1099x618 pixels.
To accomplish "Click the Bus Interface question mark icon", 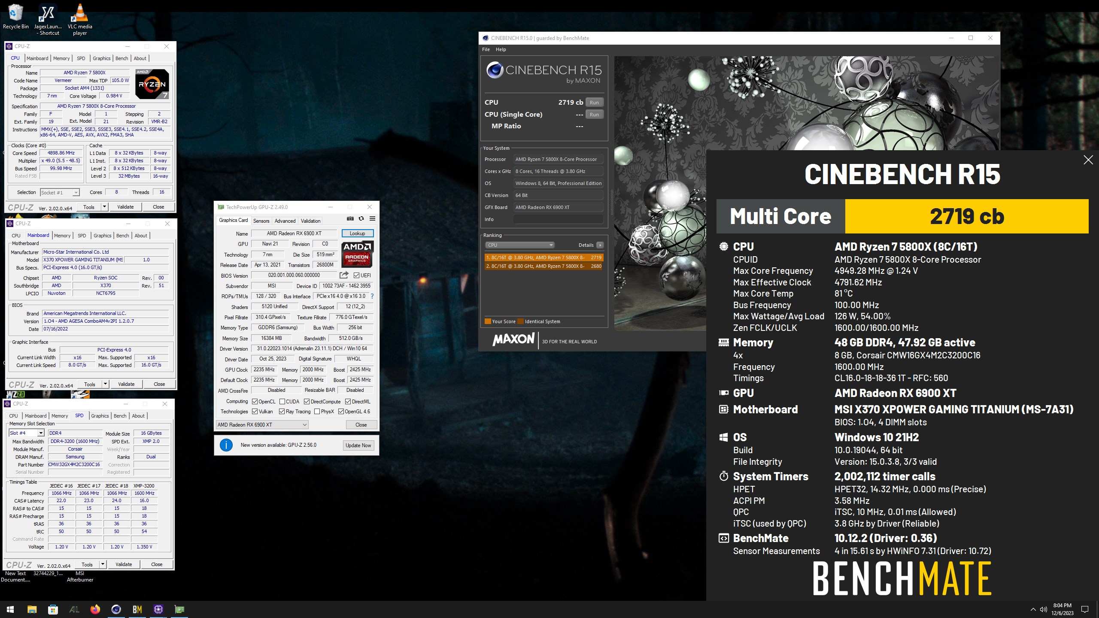I will (x=372, y=296).
